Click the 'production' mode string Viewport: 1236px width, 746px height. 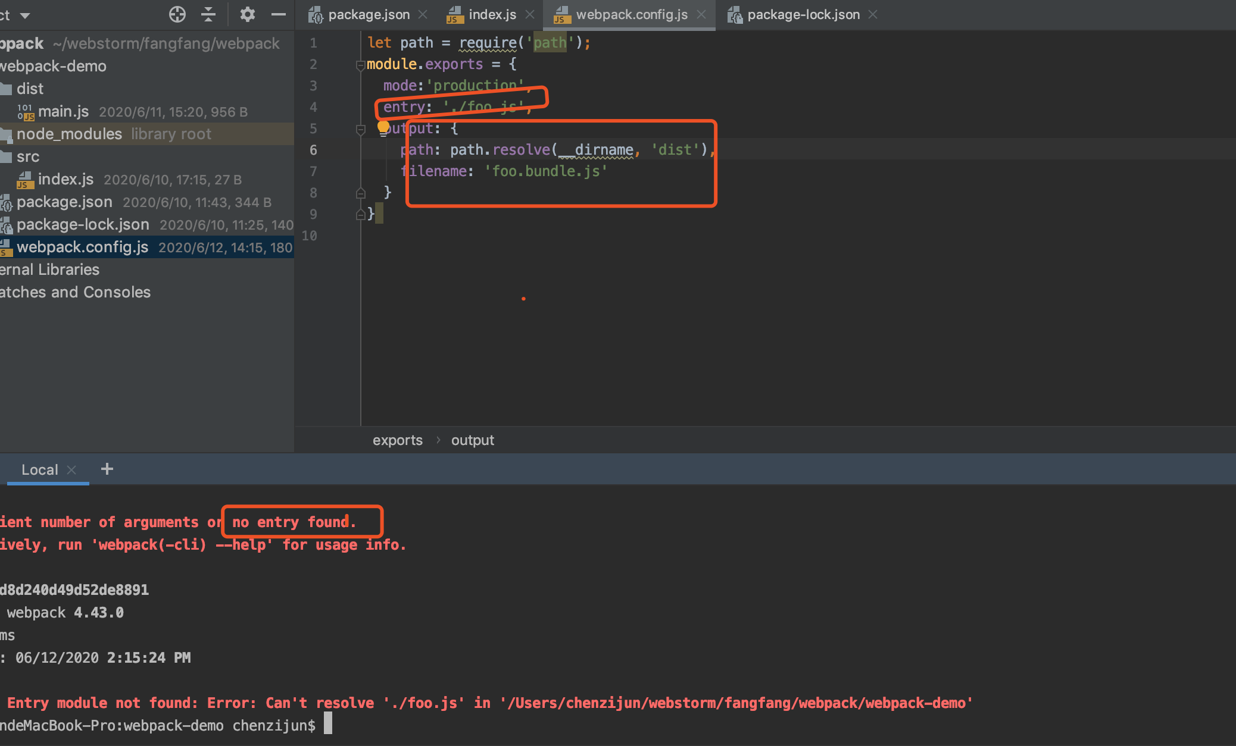[475, 86]
